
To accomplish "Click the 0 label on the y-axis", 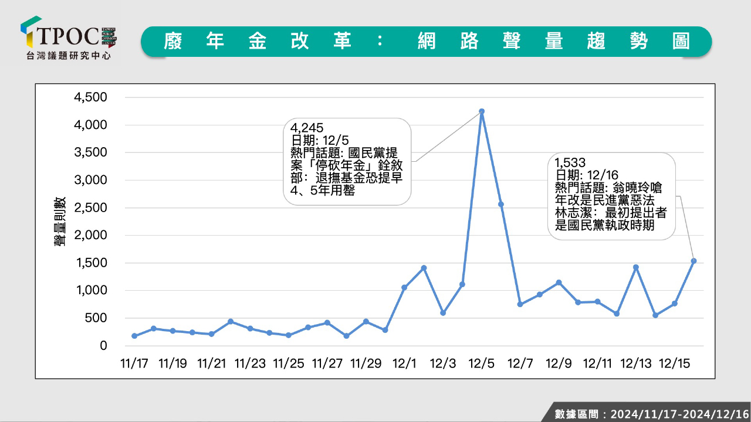I will point(103,346).
